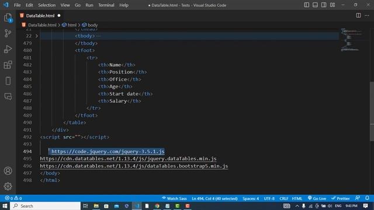
Task: Open the jquery-3.5.1.js link on line 494
Action: tap(108, 152)
